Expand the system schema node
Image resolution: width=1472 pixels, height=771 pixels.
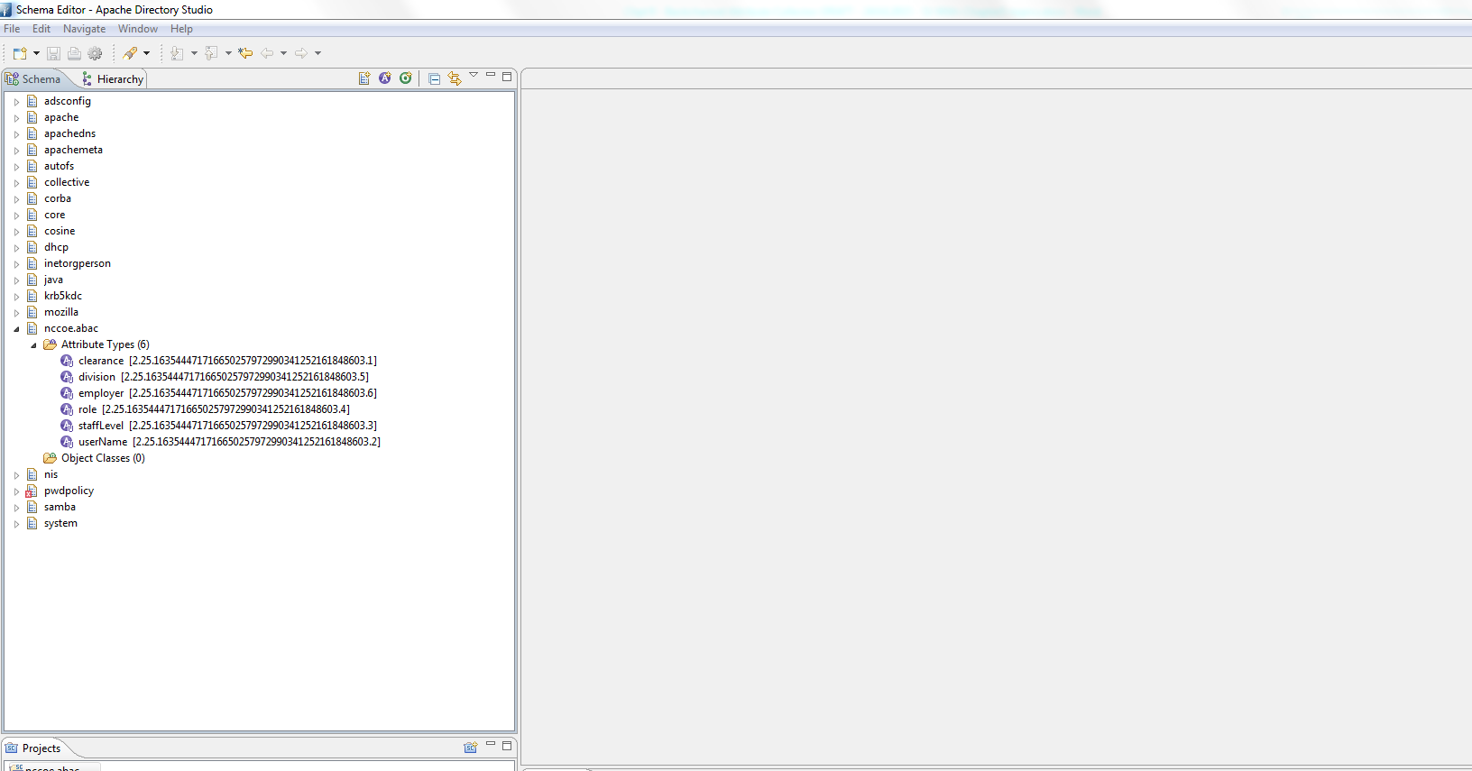pos(16,524)
